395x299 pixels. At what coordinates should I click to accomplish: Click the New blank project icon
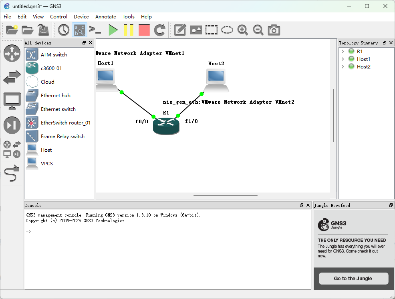point(12,30)
